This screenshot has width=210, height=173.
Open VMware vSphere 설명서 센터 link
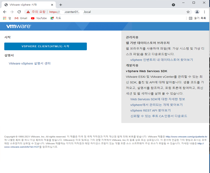click(30, 63)
